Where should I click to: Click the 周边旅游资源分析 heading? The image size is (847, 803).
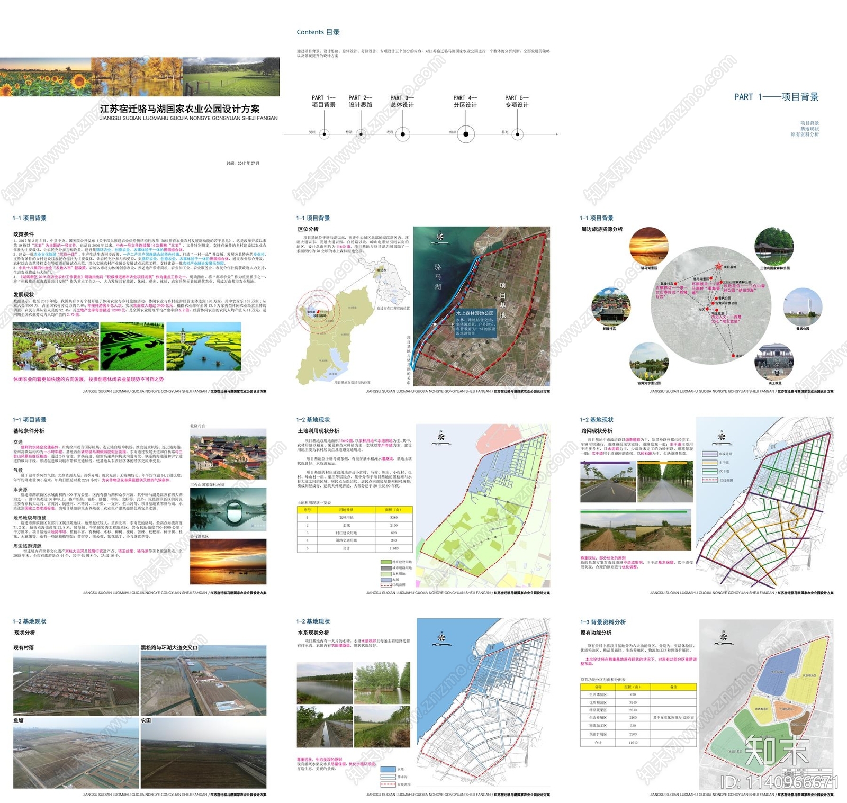pyautogui.click(x=602, y=229)
